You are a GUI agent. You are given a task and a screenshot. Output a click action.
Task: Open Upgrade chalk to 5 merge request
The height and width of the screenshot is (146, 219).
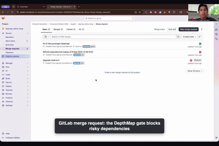[51, 60]
